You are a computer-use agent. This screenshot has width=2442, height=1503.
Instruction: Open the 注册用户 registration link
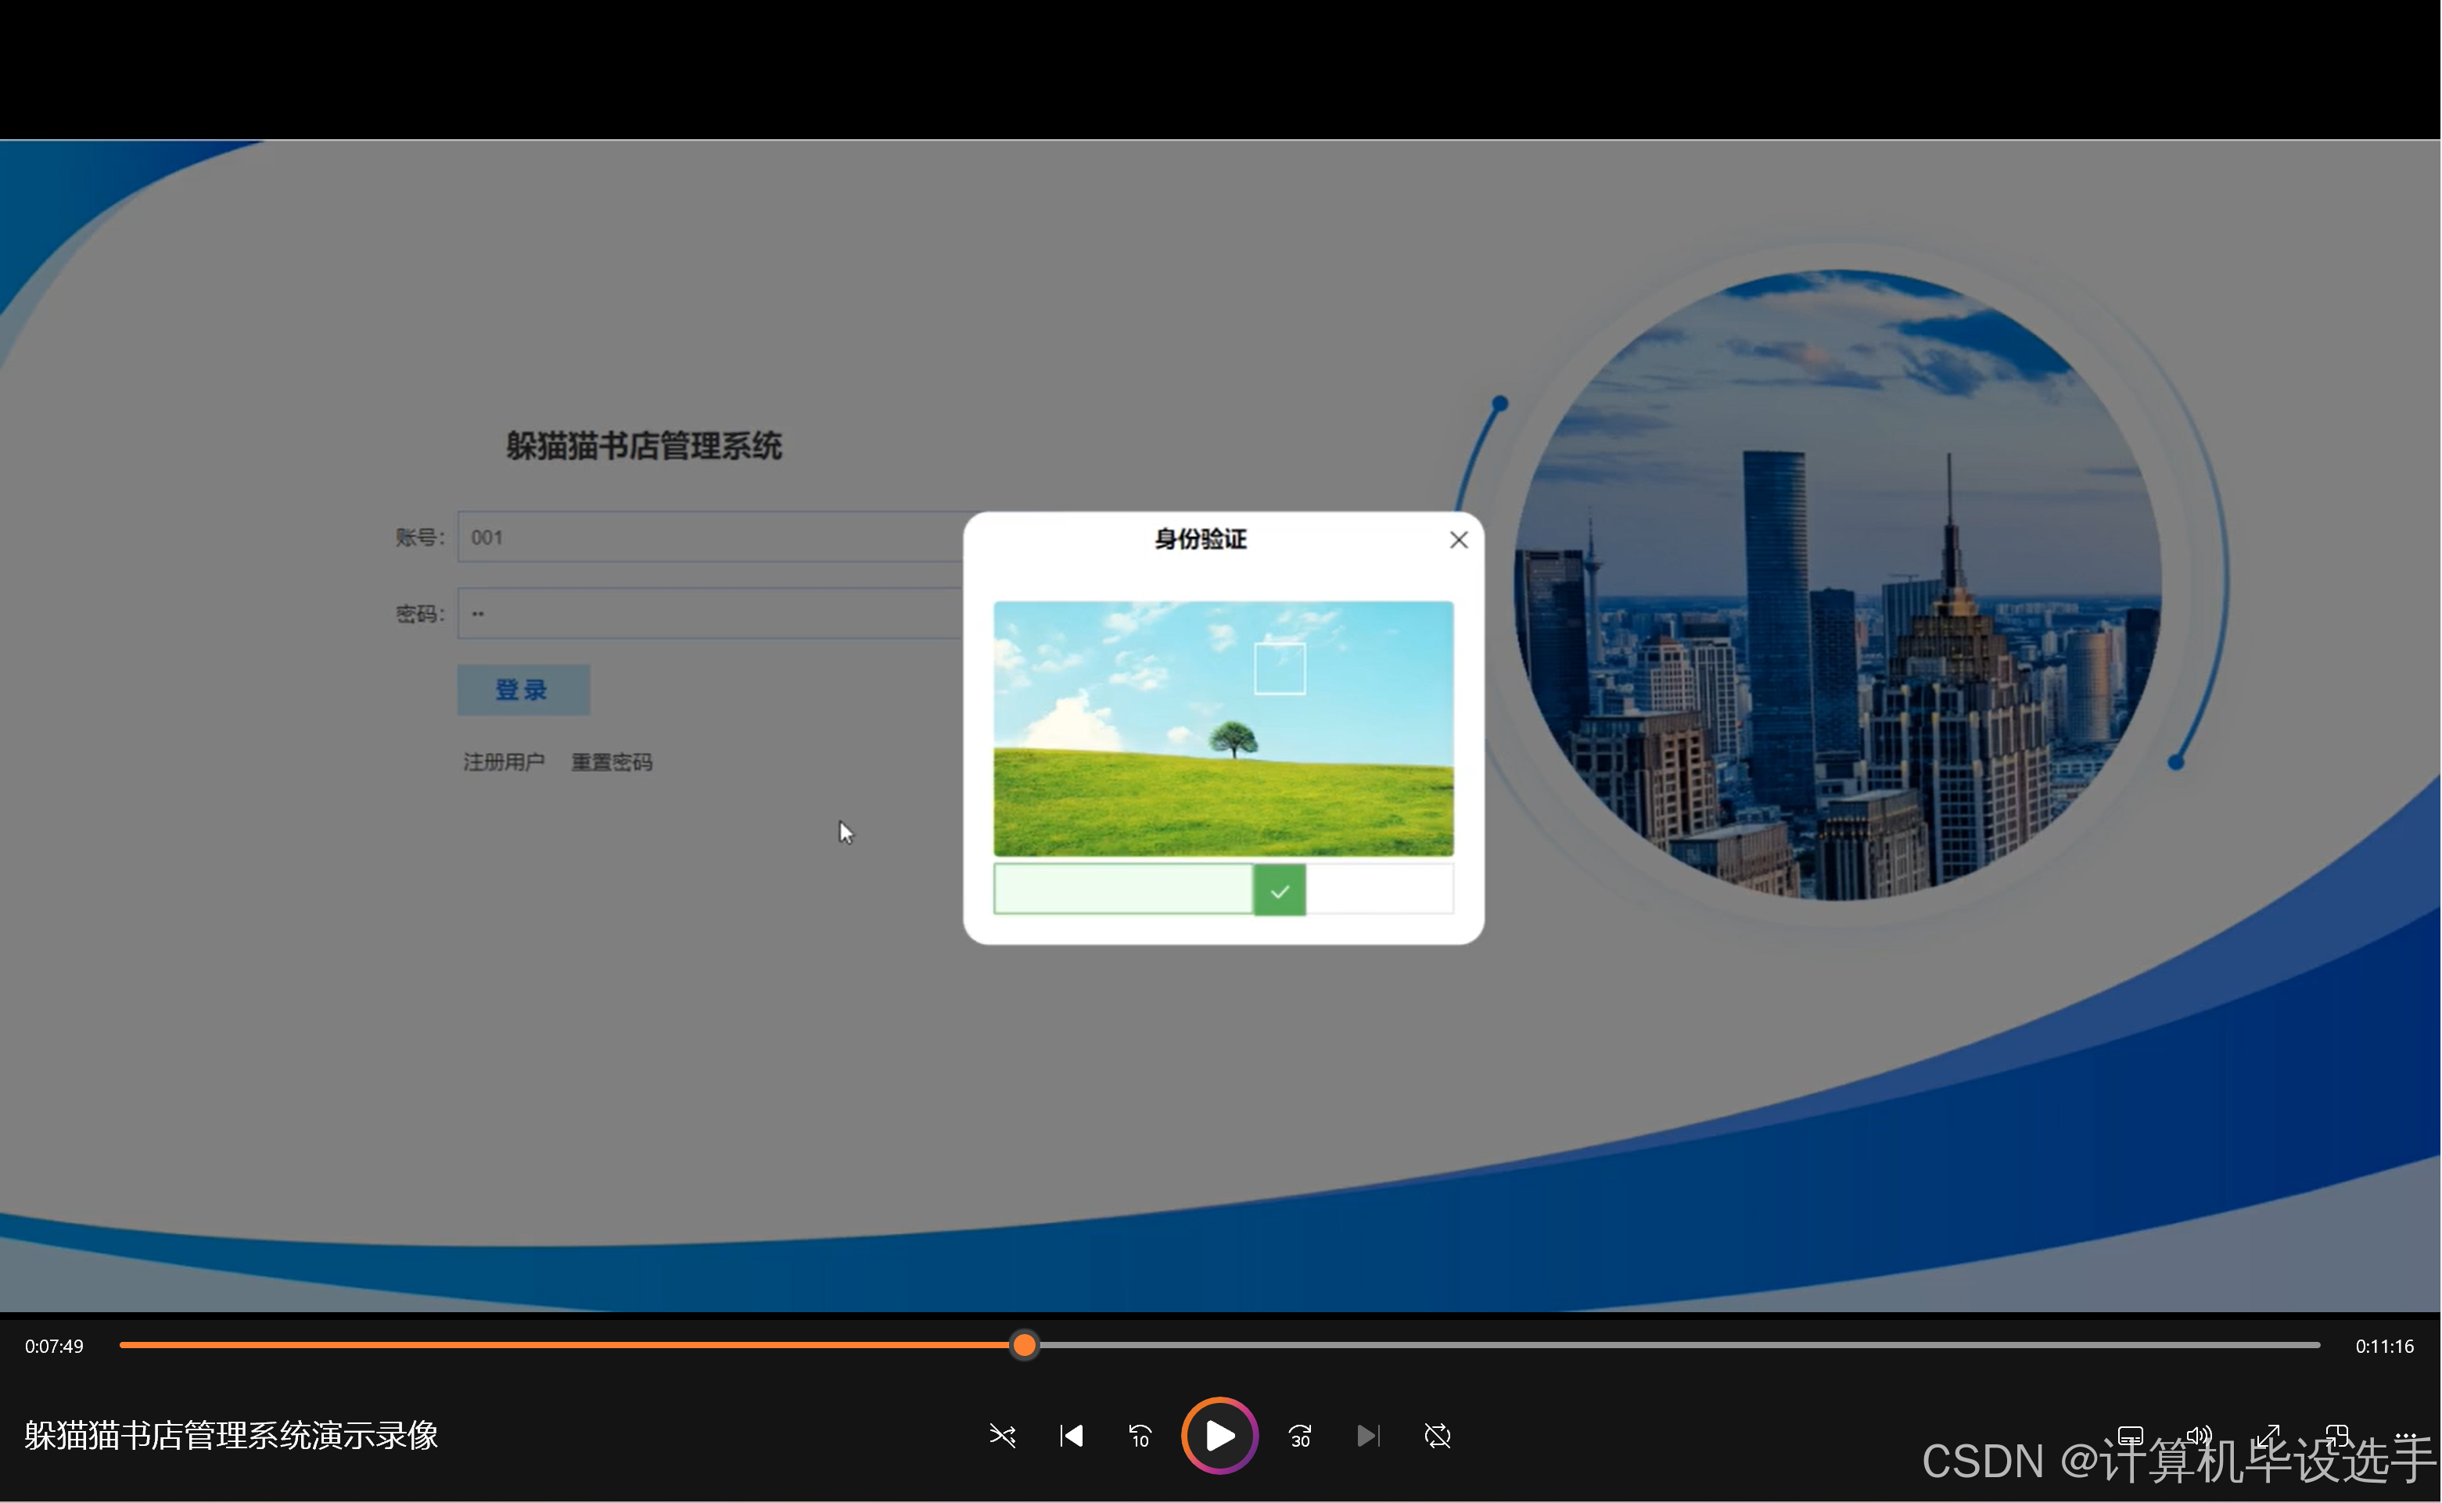point(503,760)
